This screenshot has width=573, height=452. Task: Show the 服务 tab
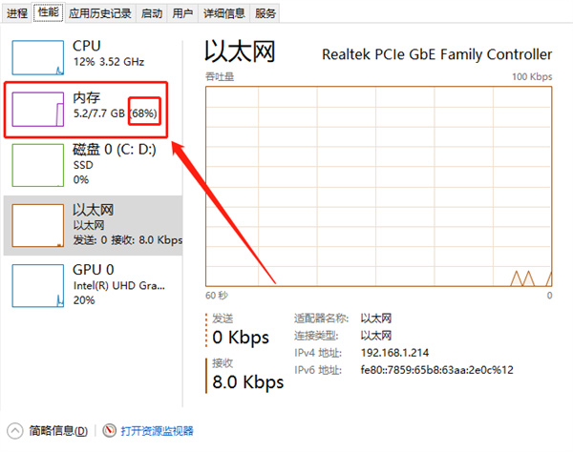(266, 13)
